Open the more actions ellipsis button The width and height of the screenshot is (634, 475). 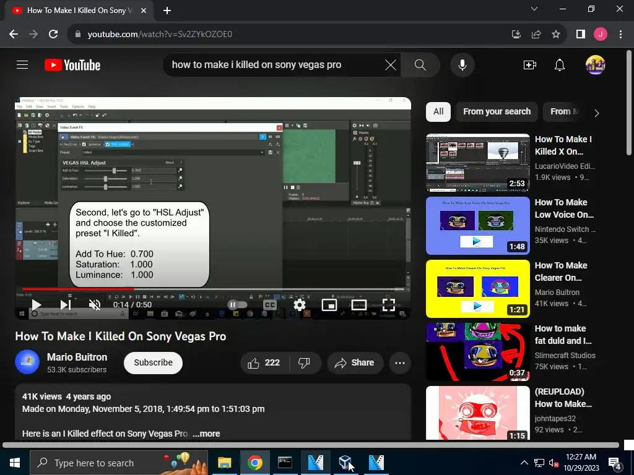(x=400, y=362)
